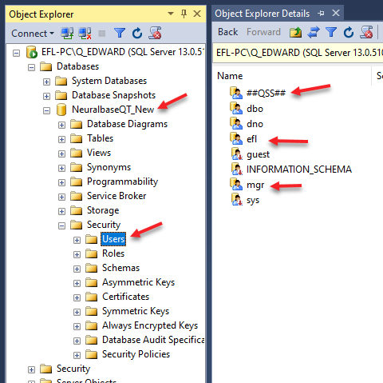Screen dimensions: 383x383
Task: Open Object Explorer window position dropdown arrow
Action: [171, 14]
